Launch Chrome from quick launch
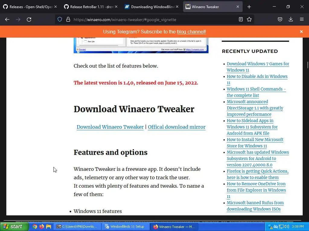Screen dimensions: 309x231 35,226
